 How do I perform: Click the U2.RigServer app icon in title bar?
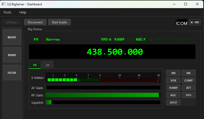click(x=4, y=4)
